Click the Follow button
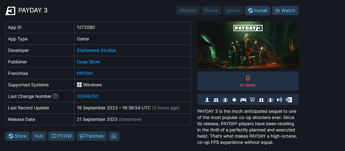 point(211,11)
